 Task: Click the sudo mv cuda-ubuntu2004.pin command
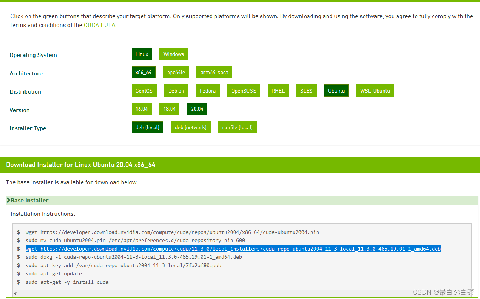click(x=135, y=241)
